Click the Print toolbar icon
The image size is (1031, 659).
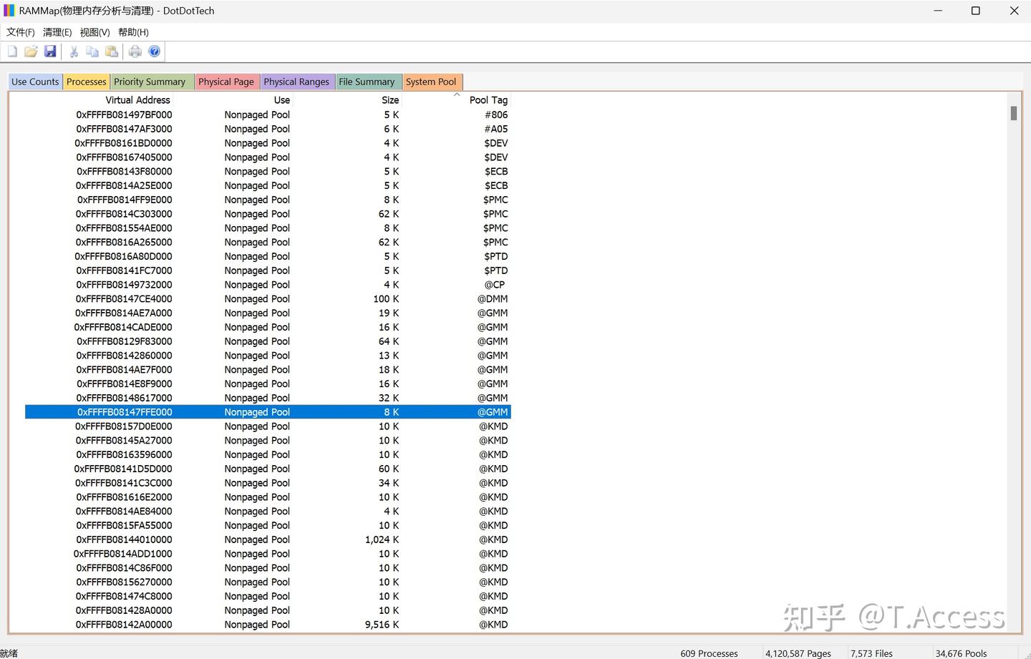point(135,52)
